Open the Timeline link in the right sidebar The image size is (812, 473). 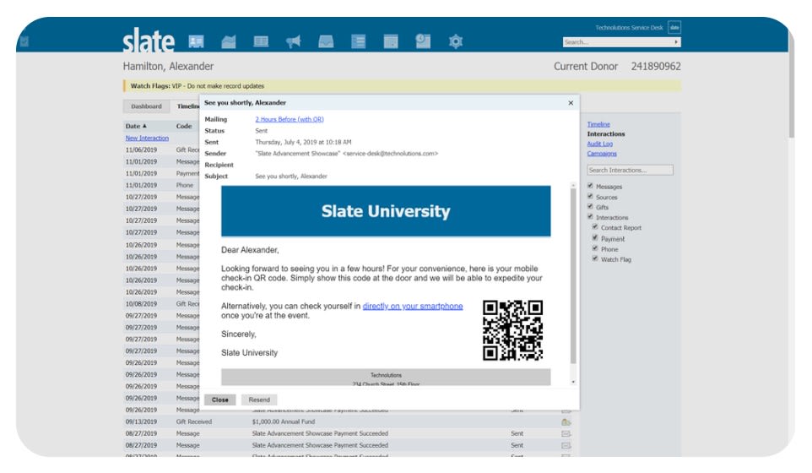598,124
